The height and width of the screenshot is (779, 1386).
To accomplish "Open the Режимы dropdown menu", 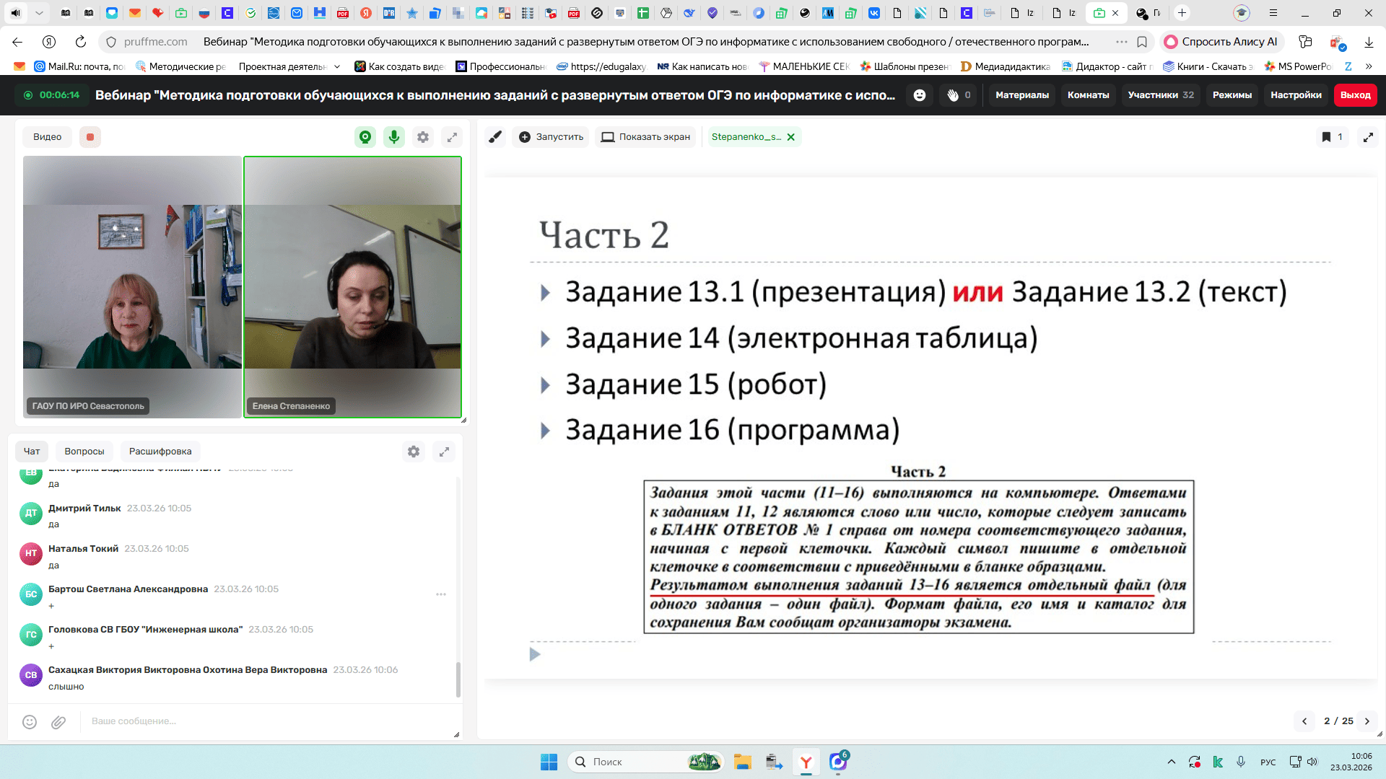I will (1232, 95).
